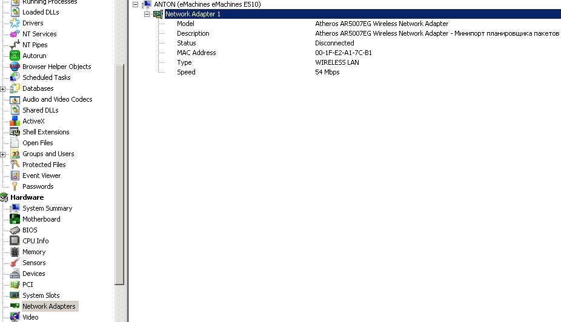Collapse the ANTON computer root node
This screenshot has height=322, width=561.
pos(136,4)
